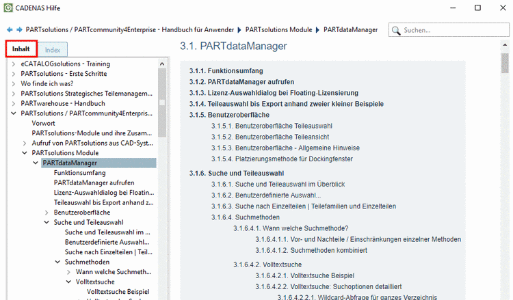The width and height of the screenshot is (513, 300).
Task: Open link 3.1.6.3. Suche nach Einzelteilen
Action: click(304, 206)
